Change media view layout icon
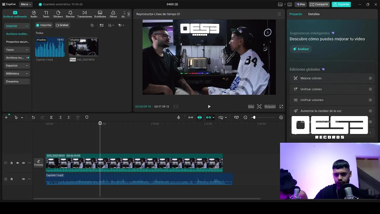The image size is (380, 214). pos(102,25)
